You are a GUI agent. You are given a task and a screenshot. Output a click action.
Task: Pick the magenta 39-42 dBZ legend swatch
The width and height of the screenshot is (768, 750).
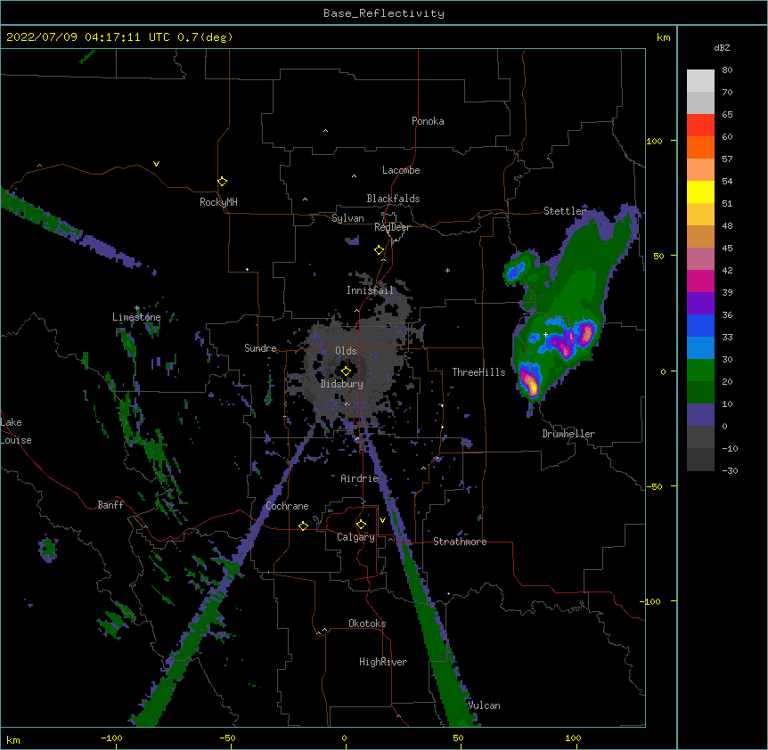coord(700,281)
